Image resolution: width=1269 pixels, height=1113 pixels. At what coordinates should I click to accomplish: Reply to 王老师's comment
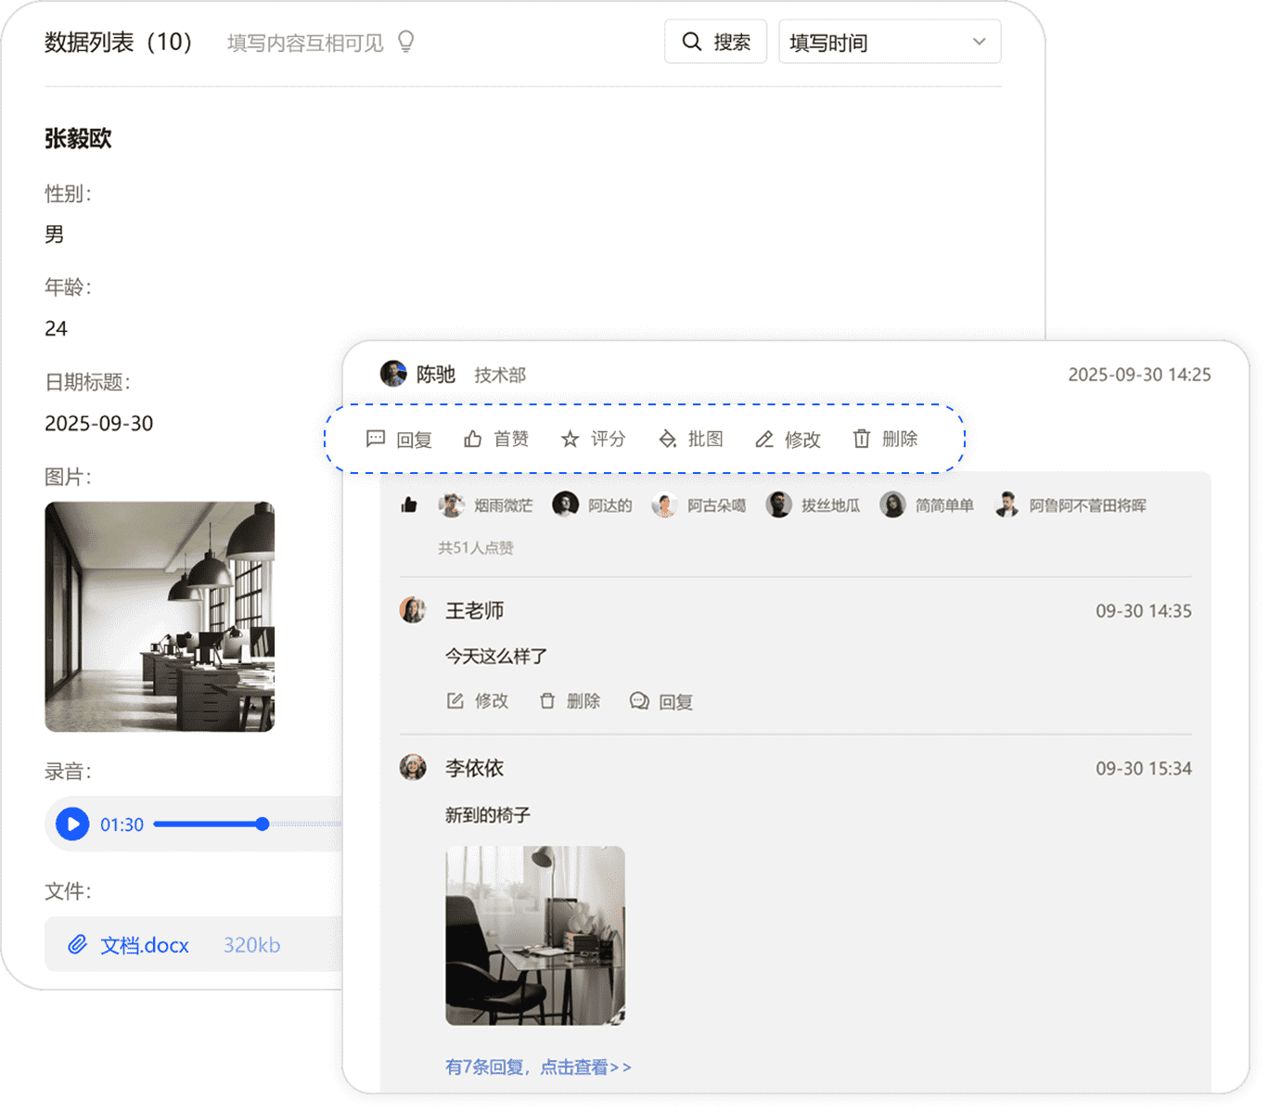coord(661,701)
